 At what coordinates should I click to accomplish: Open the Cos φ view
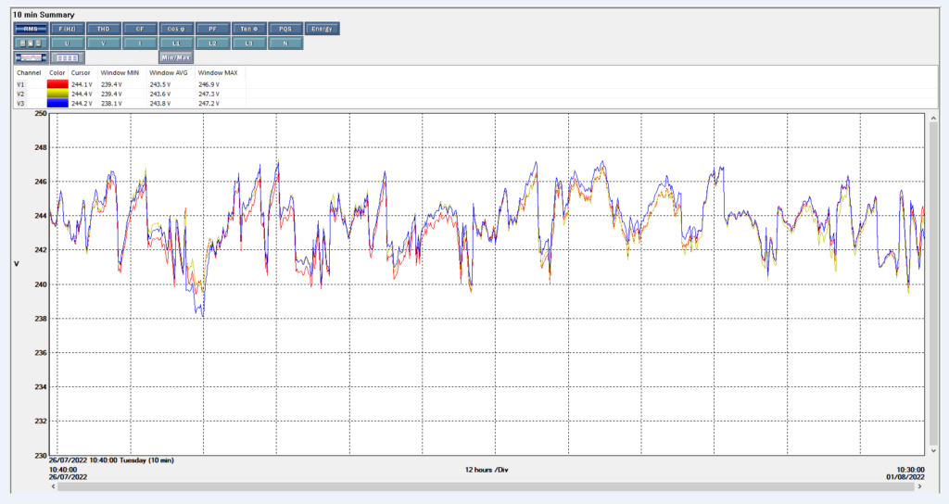(x=176, y=29)
